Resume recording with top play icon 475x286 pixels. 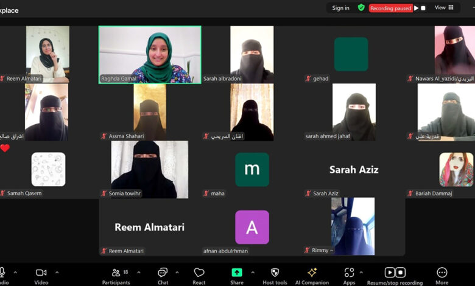(416, 8)
